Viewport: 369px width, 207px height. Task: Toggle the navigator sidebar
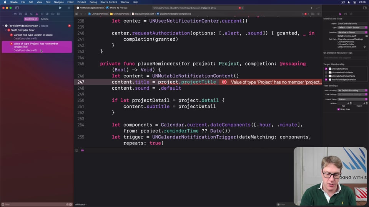(x=17, y=8)
